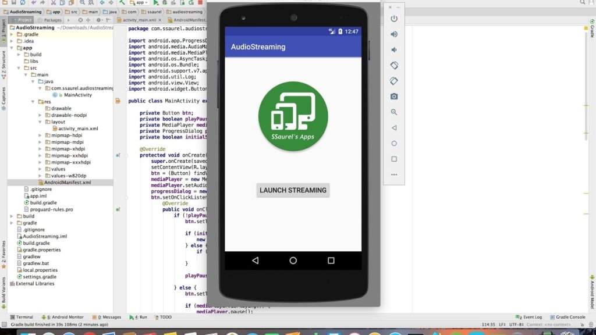Expand the .gradle folder in the project tree
Viewport: 596px width, 335px height.
tap(12, 34)
